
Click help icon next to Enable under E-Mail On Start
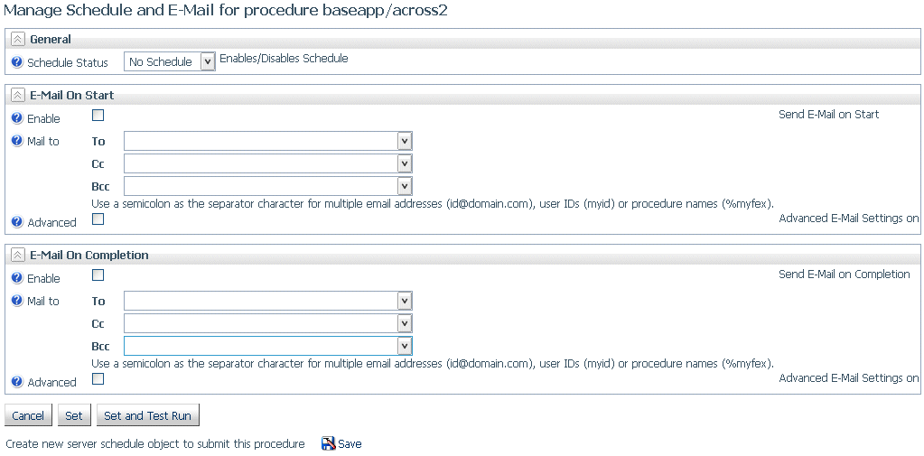coord(17,117)
